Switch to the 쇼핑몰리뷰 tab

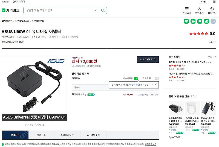point(67,135)
